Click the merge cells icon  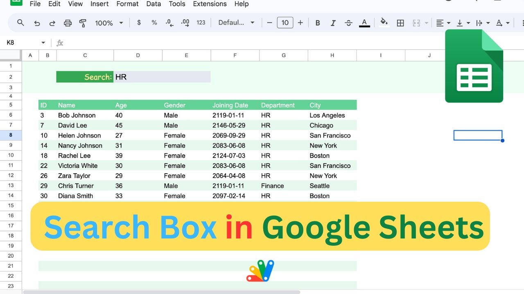[x=416, y=23]
